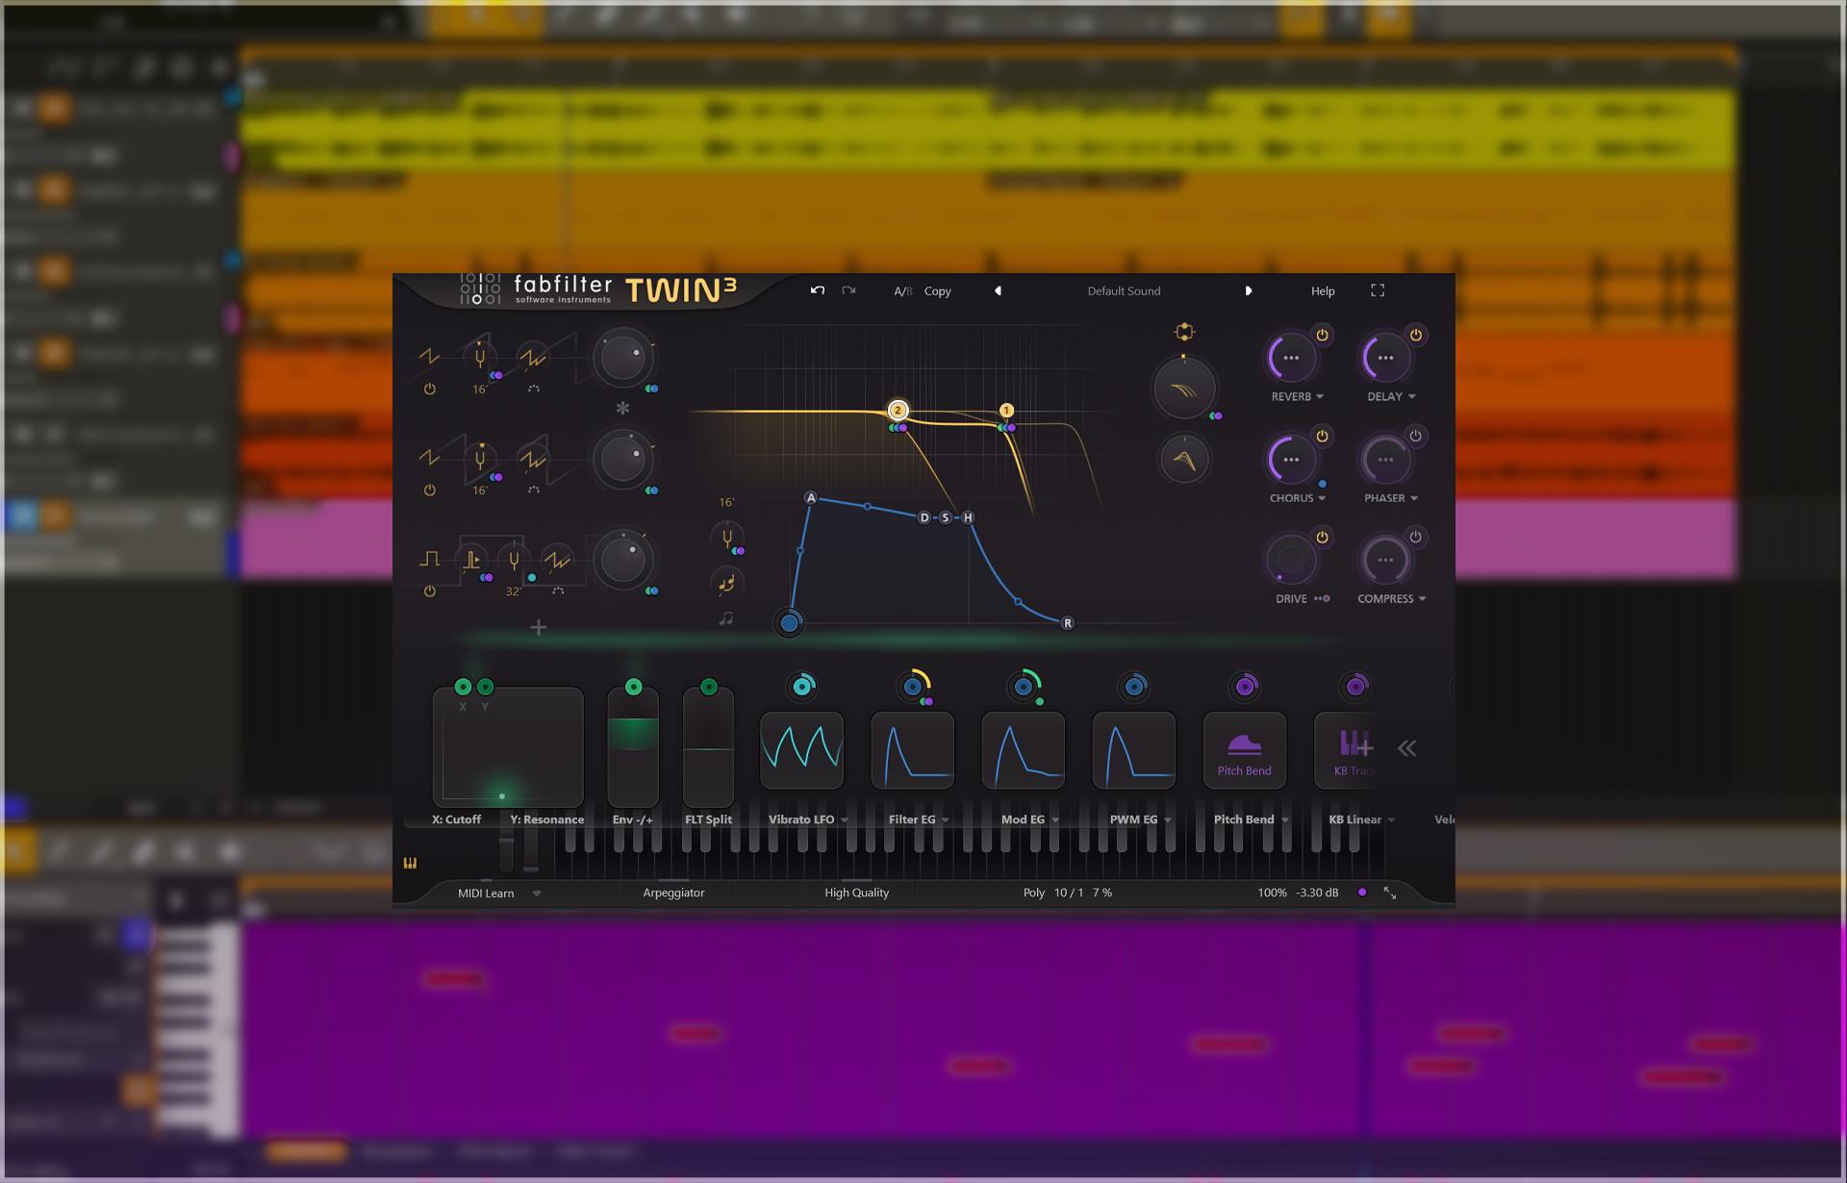Toggle the Reverb power button
This screenshot has height=1183, width=1847.
point(1322,335)
